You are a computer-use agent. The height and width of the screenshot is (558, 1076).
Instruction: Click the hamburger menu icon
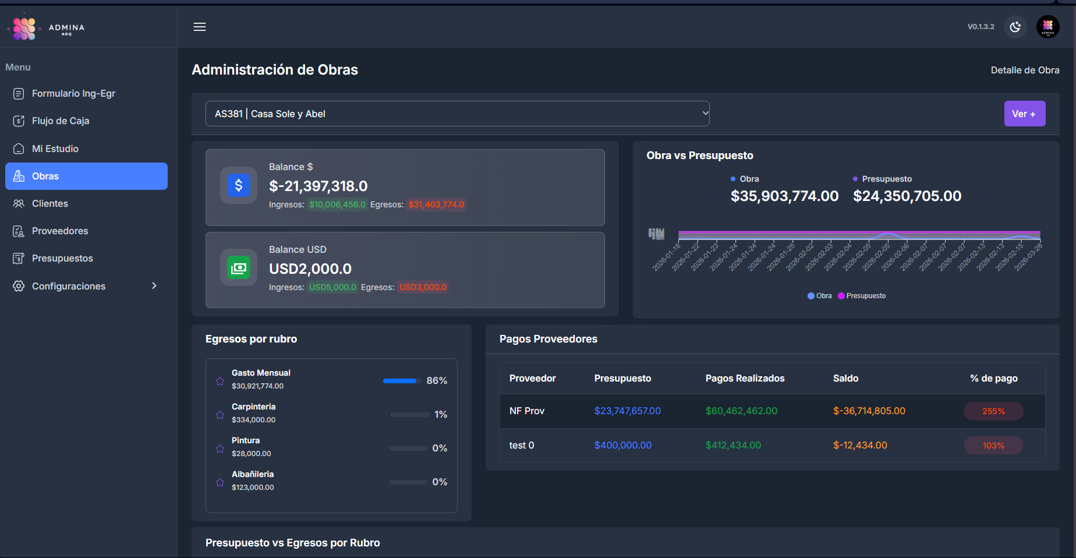tap(200, 27)
